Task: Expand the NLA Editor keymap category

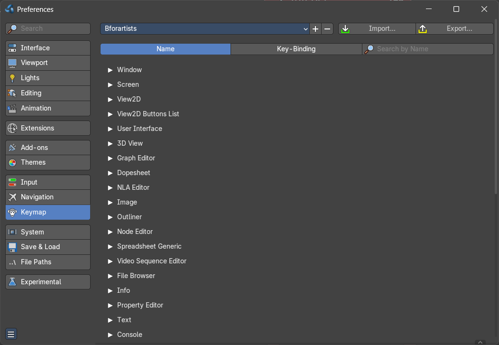Action: tap(110, 188)
